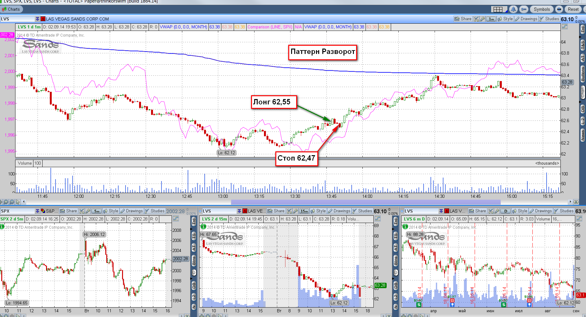Open the alerts bell icon

(513, 9)
